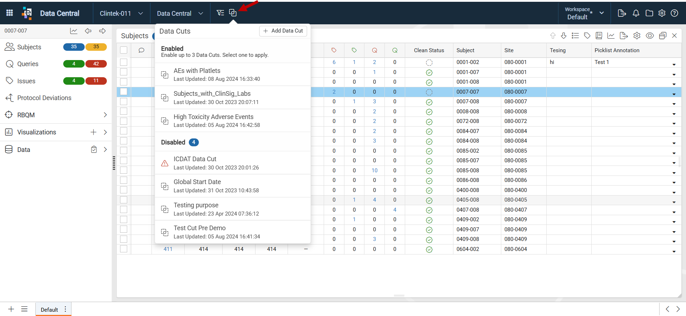Expand the Clintek-011 study dropdown
This screenshot has height=316, width=686.
[121, 13]
